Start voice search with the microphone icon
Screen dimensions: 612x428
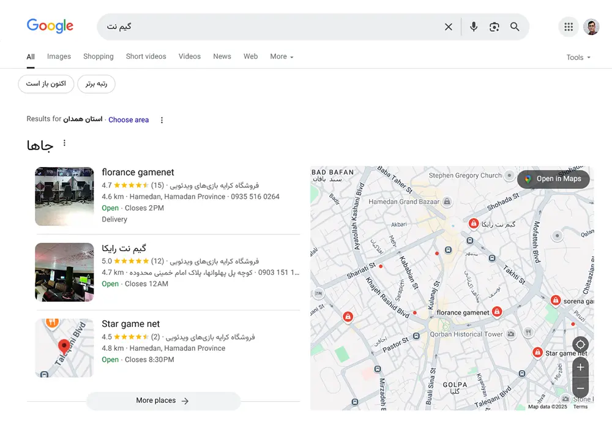pos(474,26)
